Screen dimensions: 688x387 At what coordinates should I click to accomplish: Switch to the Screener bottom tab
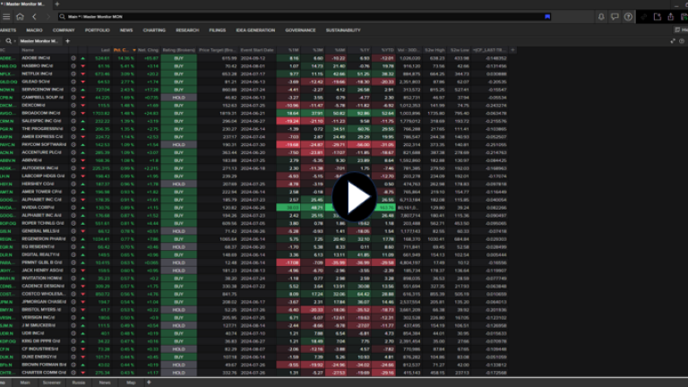[x=52, y=382]
